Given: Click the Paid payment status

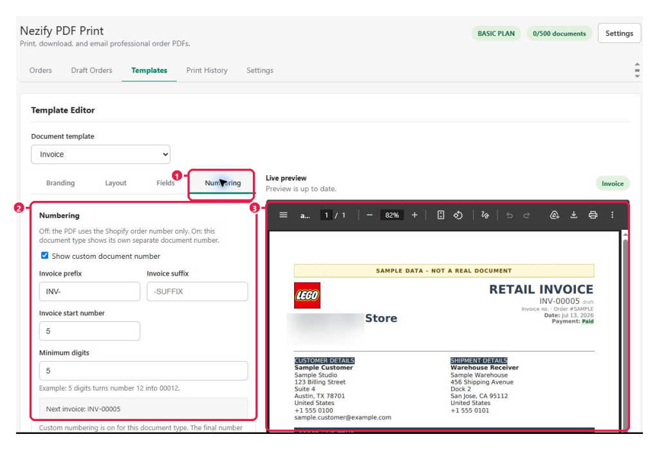Looking at the screenshot, I should point(588,321).
